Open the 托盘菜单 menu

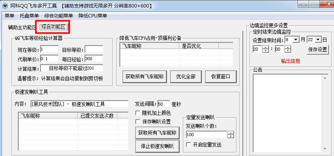click(29, 15)
